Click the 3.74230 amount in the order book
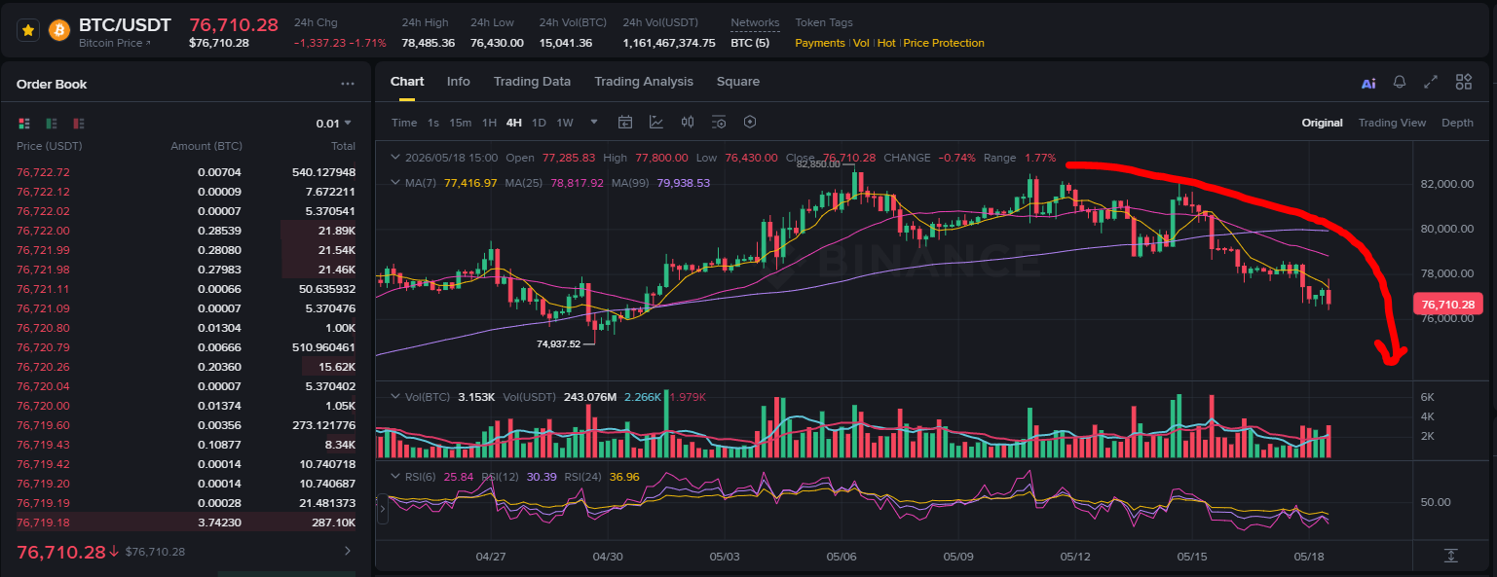 point(220,523)
